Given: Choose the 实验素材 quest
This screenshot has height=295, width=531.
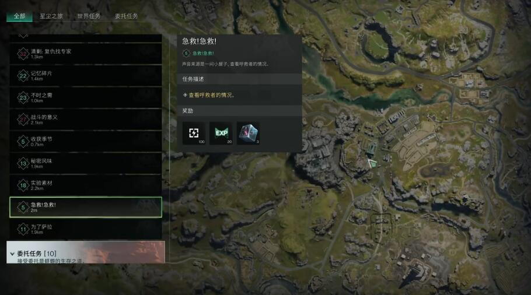Looking at the screenshot, I should [x=86, y=185].
